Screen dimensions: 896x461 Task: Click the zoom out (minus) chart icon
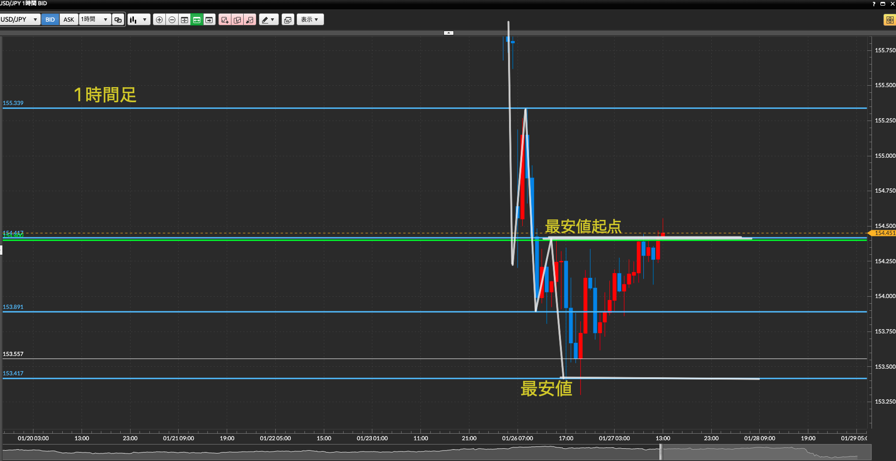(172, 20)
